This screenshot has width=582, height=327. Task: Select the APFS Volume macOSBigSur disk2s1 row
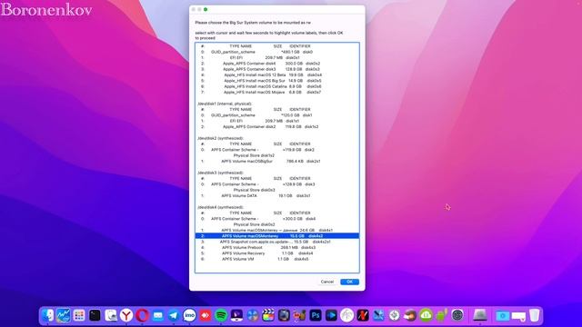pos(276,162)
